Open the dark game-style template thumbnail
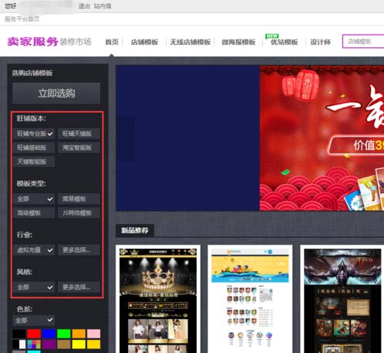 342,300
